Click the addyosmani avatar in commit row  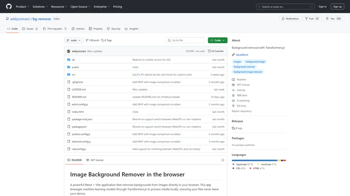[68, 51]
